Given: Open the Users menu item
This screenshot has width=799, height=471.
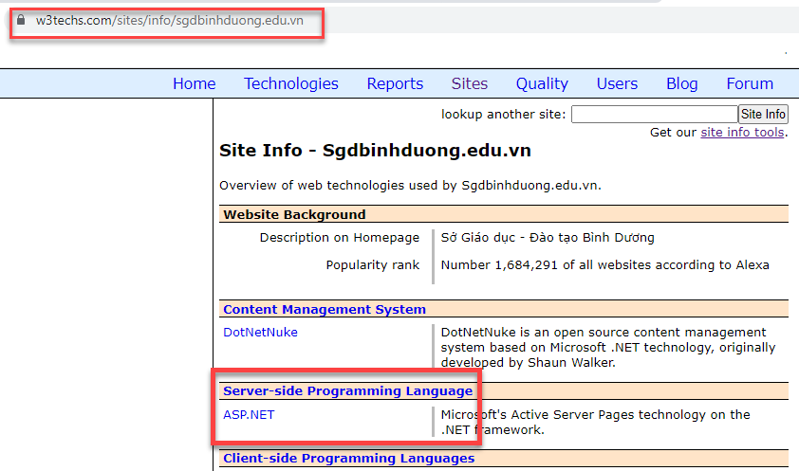Looking at the screenshot, I should tap(617, 83).
